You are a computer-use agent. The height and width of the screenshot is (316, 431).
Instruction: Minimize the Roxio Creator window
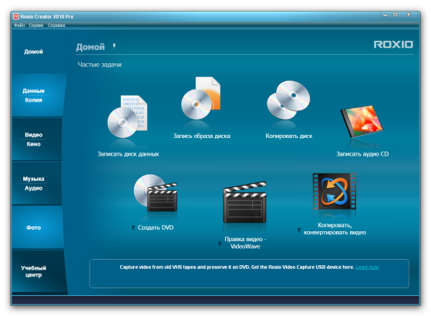[x=385, y=15]
